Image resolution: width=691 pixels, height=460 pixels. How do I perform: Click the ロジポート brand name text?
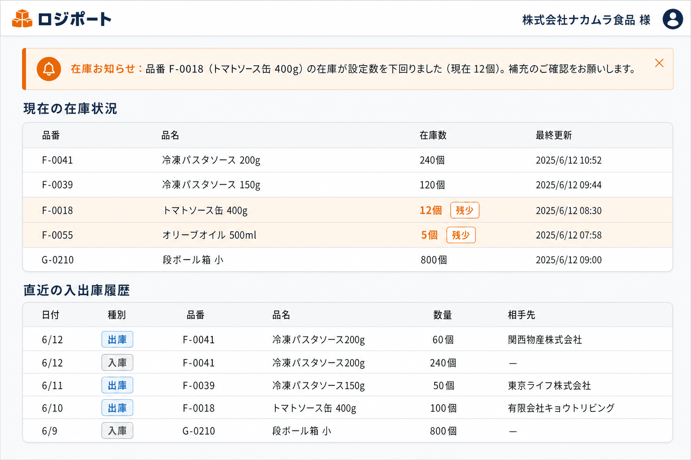coord(75,19)
